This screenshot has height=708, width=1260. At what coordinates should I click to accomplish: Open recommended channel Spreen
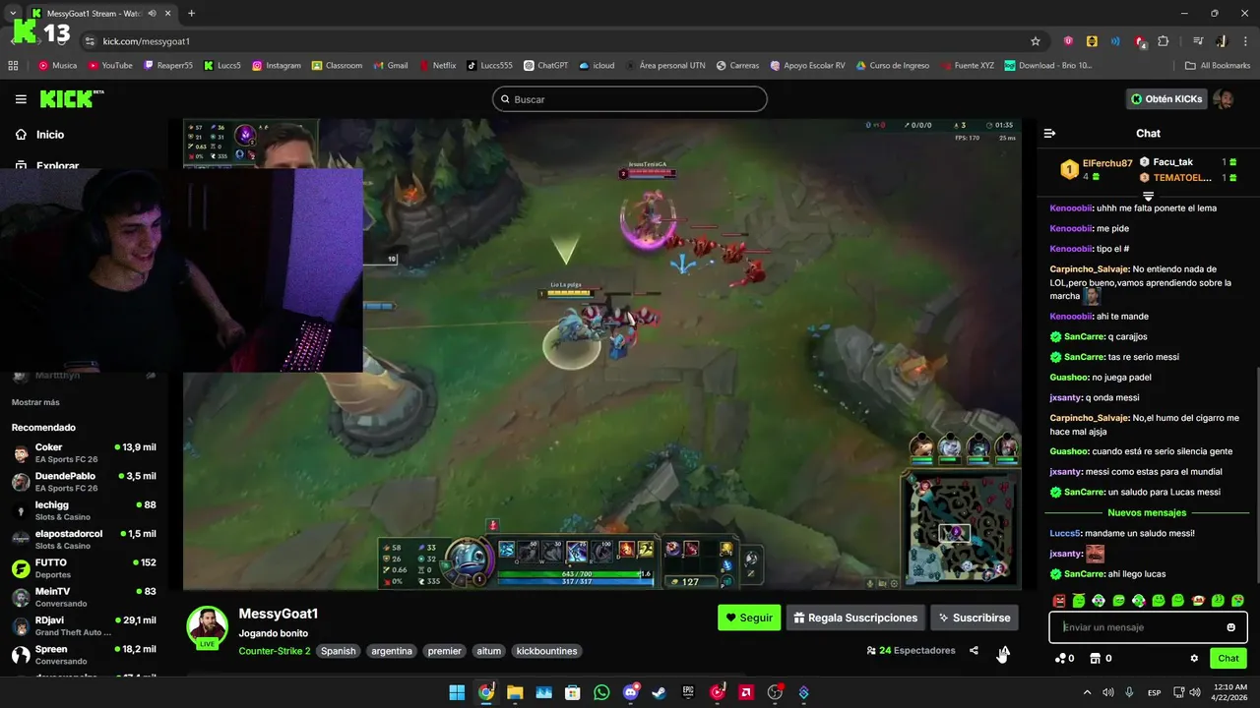(84, 655)
